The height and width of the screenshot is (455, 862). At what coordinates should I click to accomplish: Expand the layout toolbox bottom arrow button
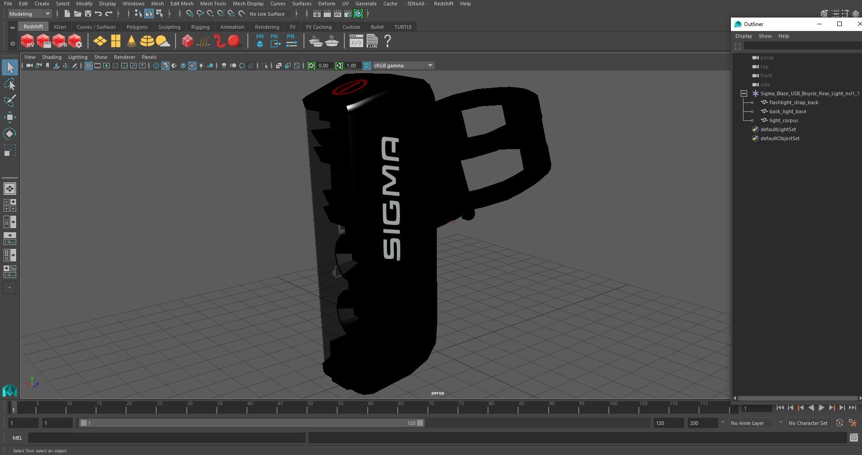coord(9,287)
